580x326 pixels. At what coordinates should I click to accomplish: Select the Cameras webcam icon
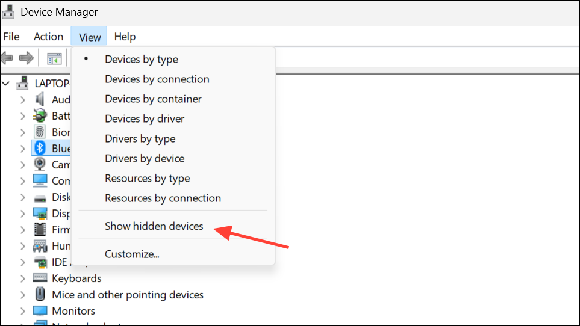(x=40, y=164)
